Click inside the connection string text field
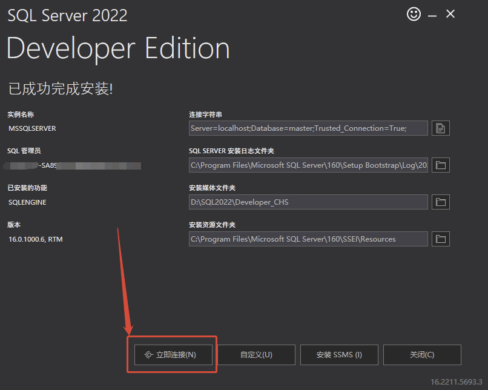 [308, 128]
